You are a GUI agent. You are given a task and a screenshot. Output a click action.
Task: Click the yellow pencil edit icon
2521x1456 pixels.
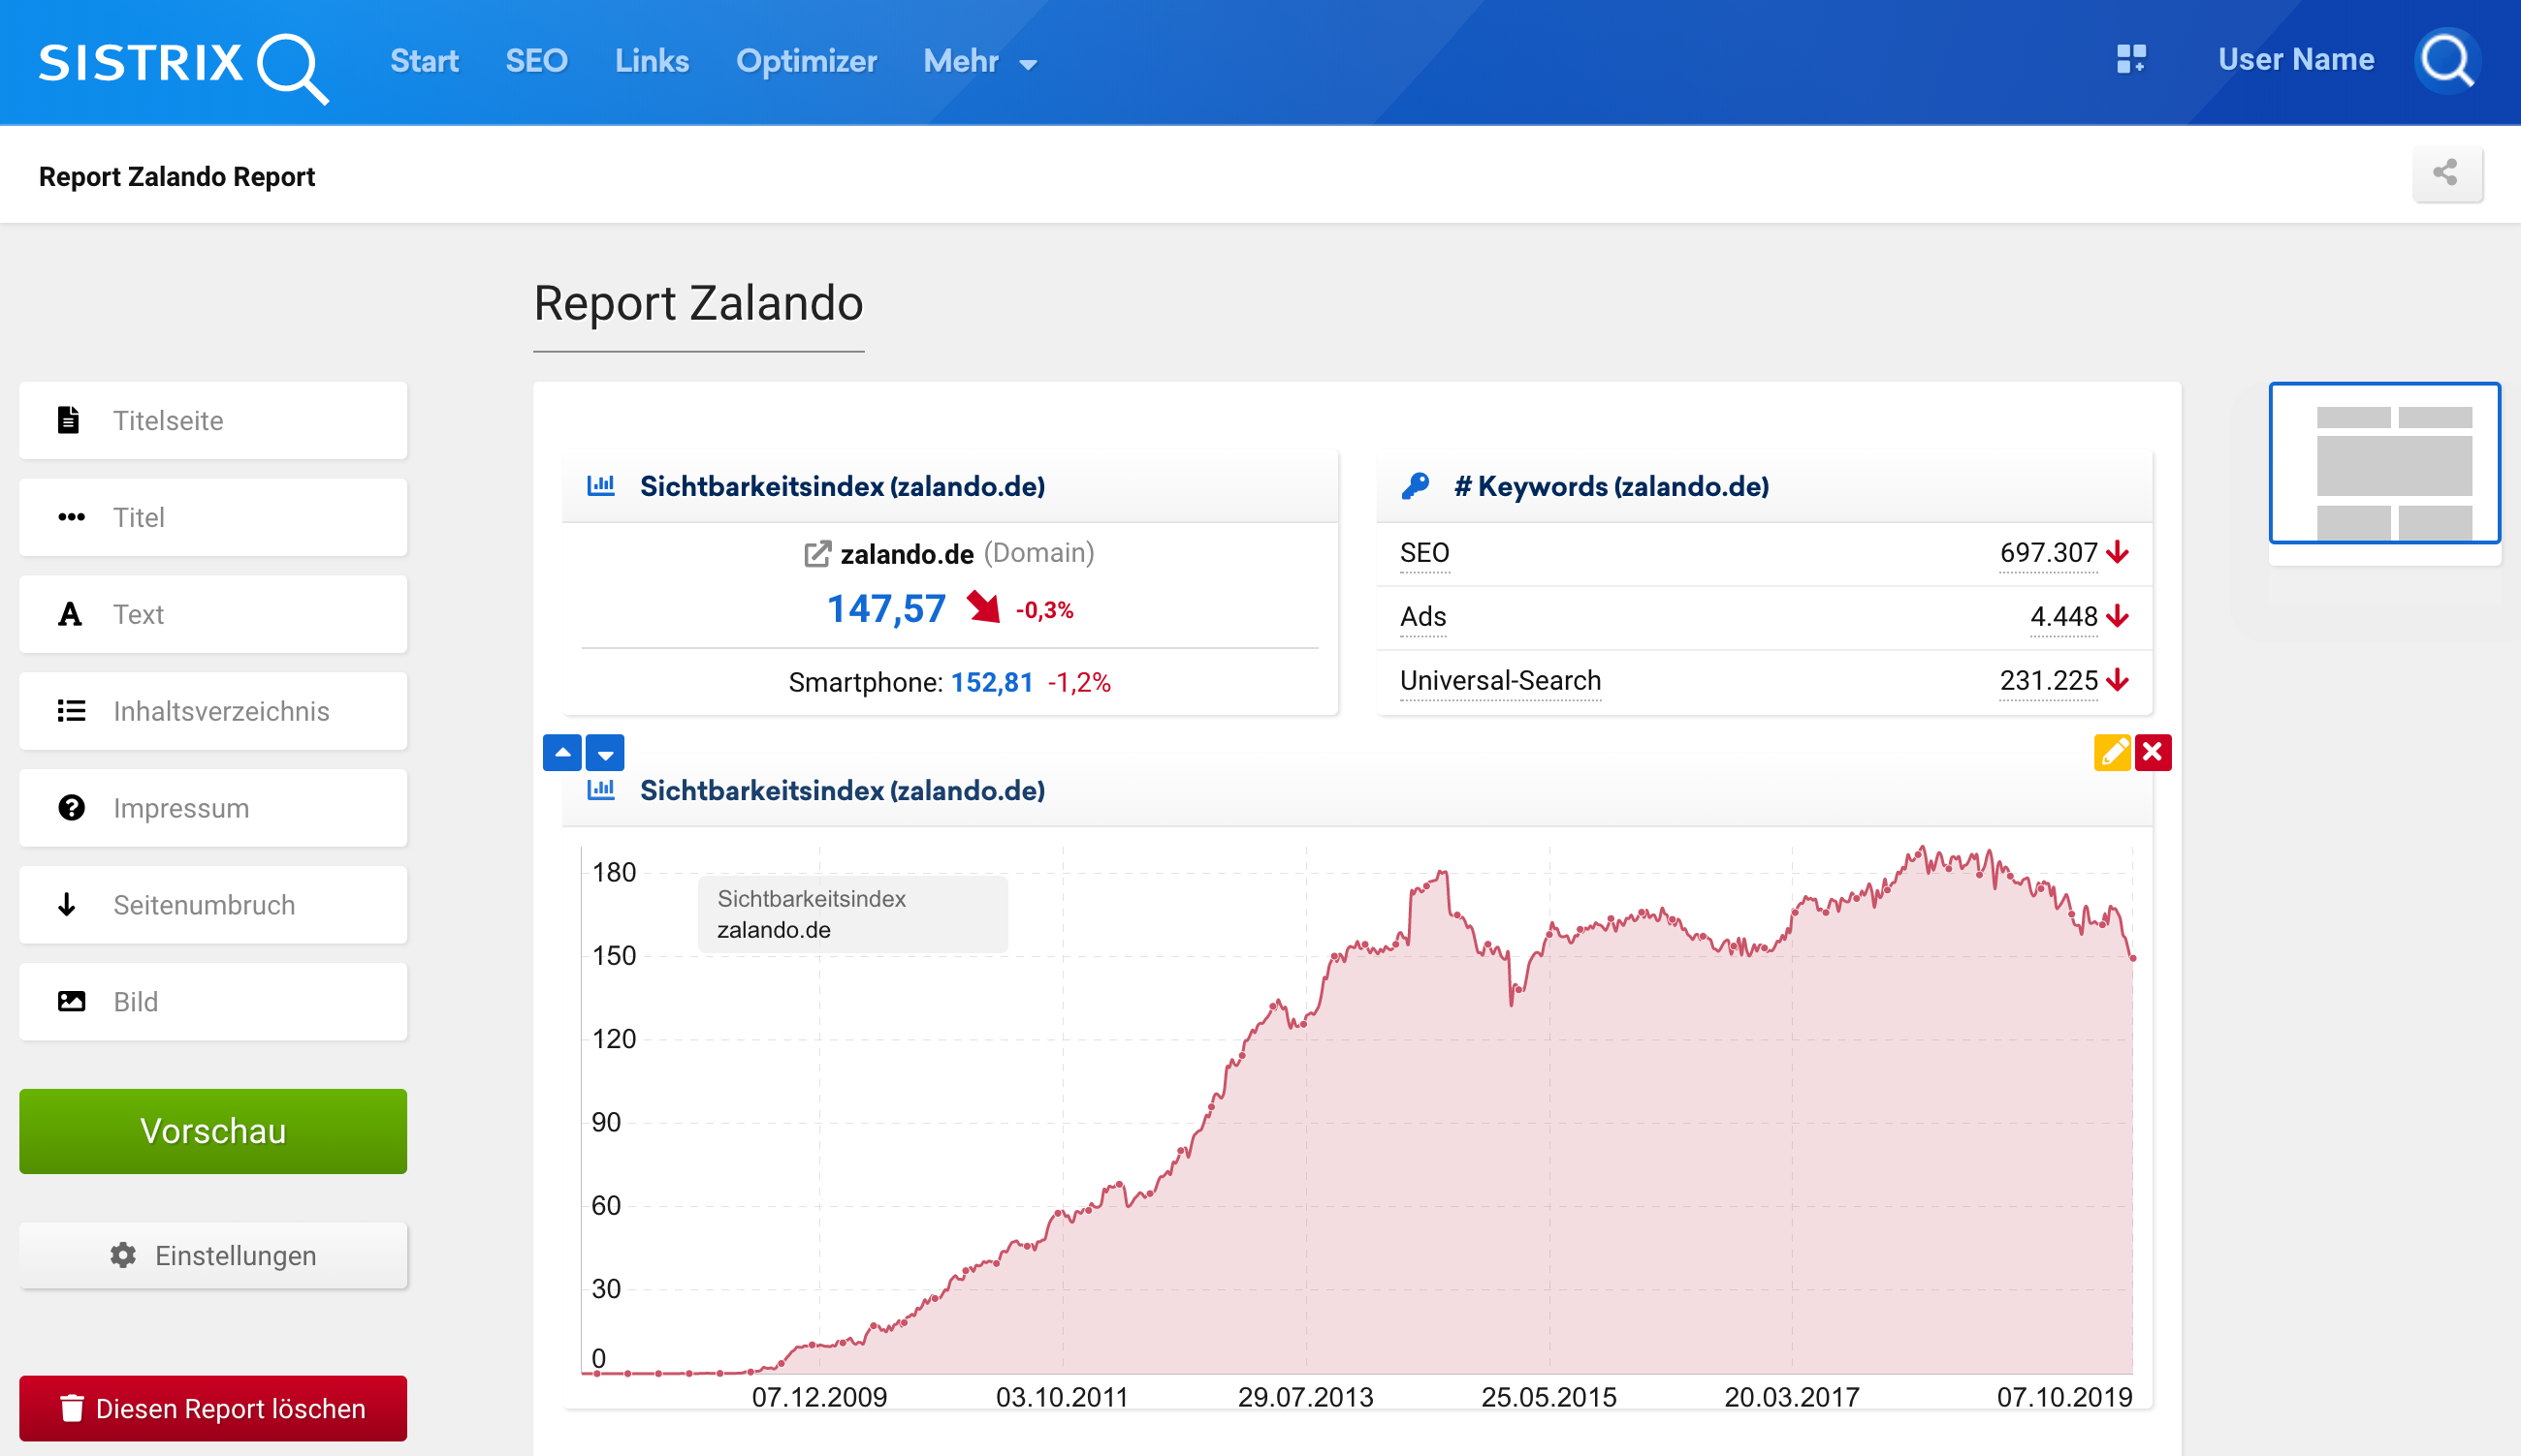[x=2111, y=753]
